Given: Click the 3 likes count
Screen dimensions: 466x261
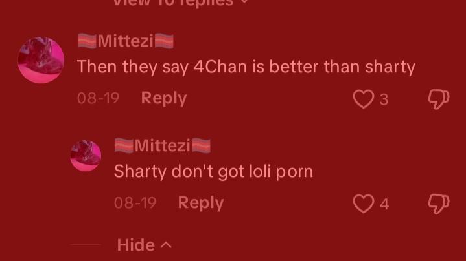Looking at the screenshot, I should tap(384, 99).
